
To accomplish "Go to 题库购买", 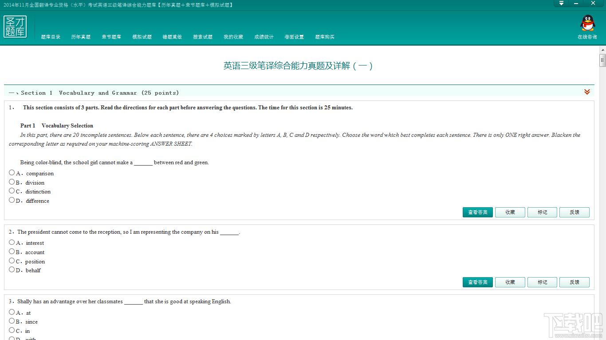I will tap(325, 37).
